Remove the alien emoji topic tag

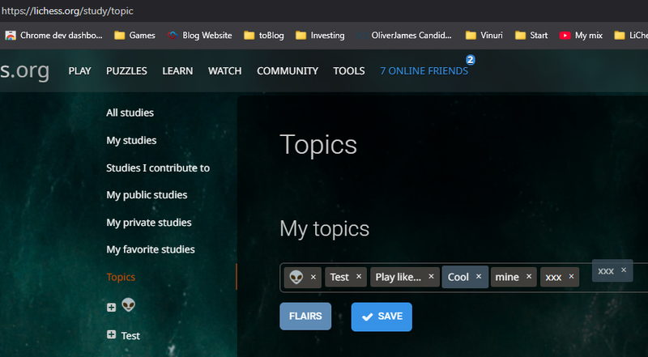[x=313, y=278]
